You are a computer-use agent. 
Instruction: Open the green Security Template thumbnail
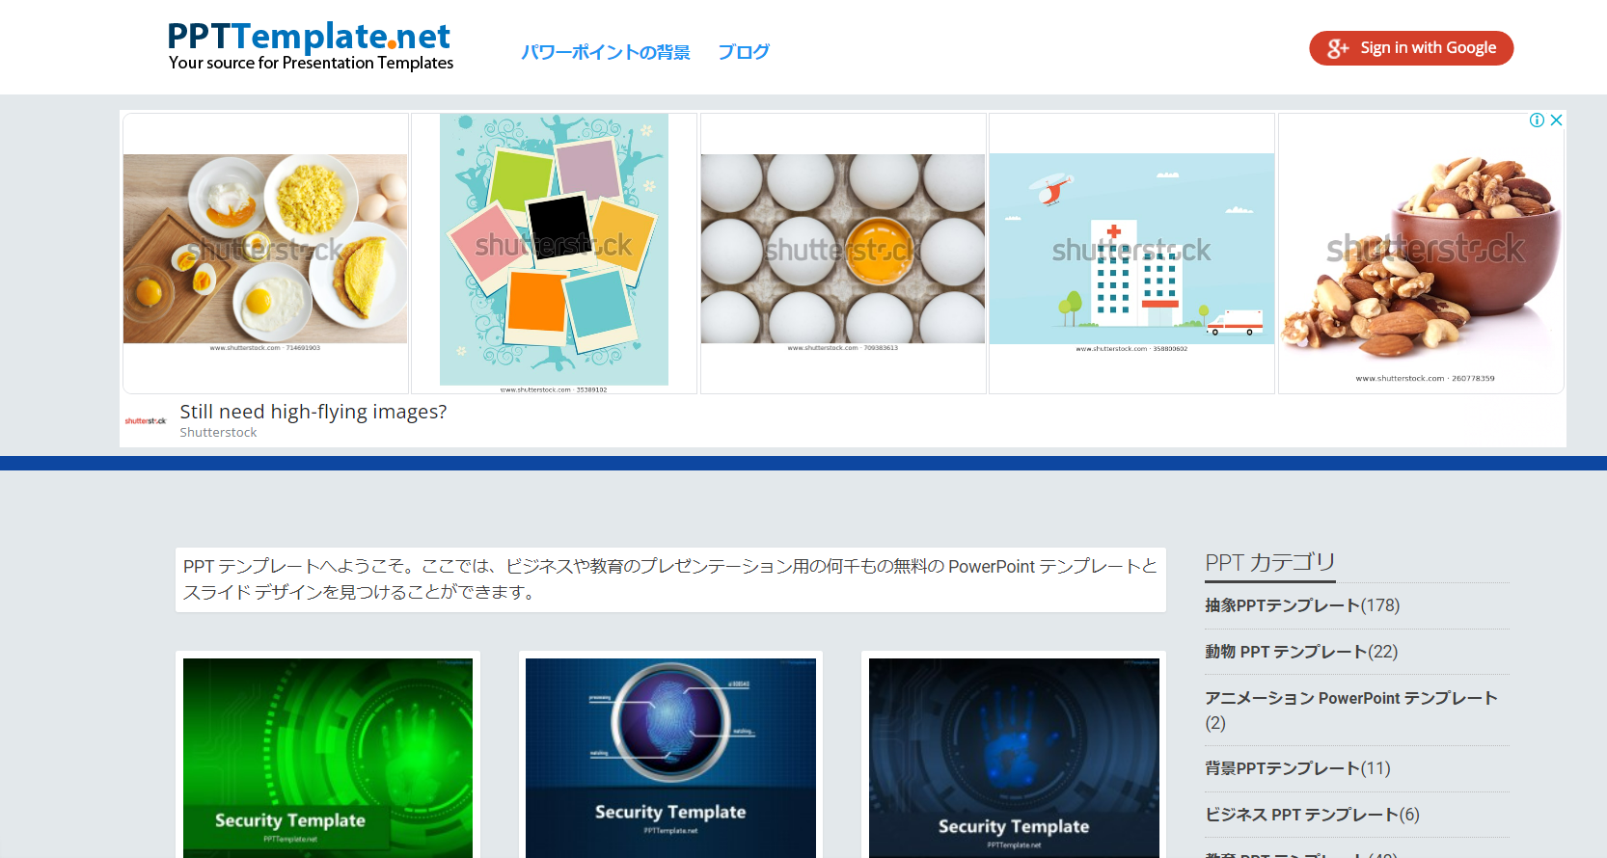[x=328, y=758]
